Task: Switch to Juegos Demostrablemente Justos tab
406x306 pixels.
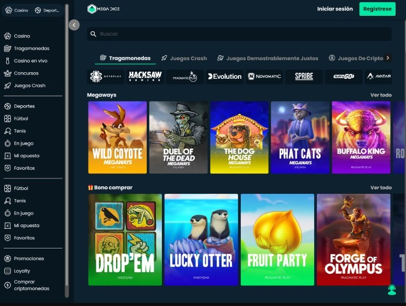Action: (x=268, y=58)
